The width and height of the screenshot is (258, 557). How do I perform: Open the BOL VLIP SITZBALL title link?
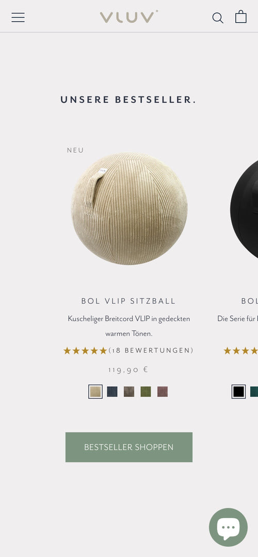pos(128,301)
